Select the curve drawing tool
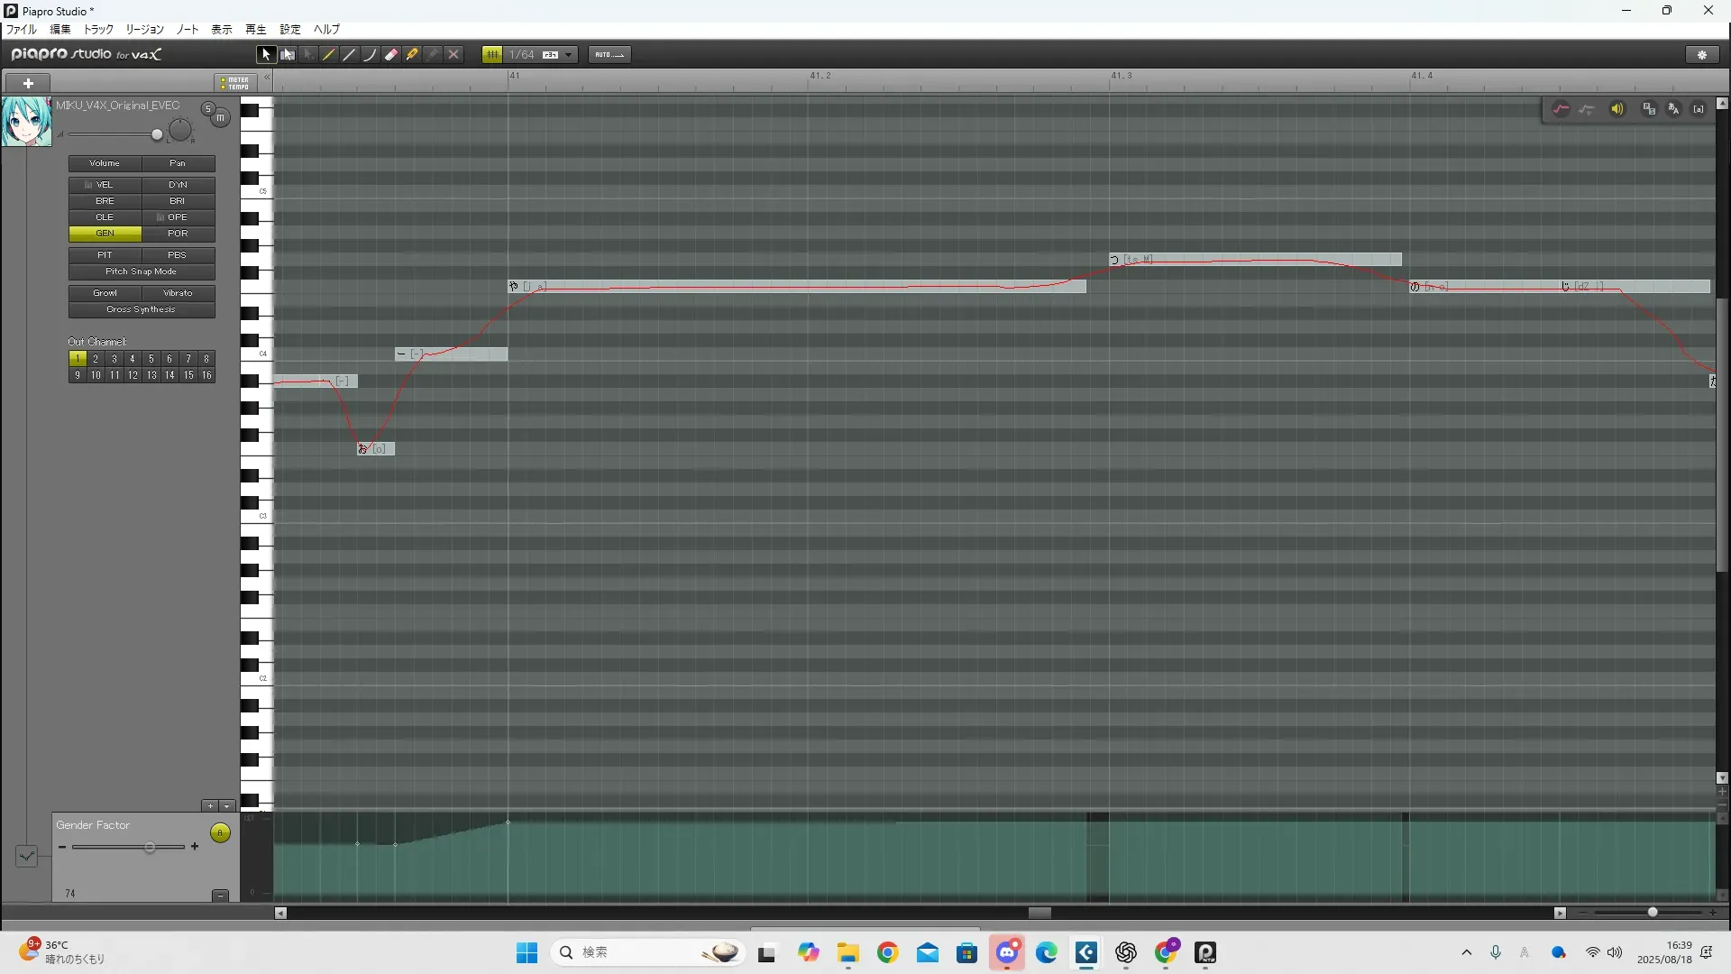The width and height of the screenshot is (1731, 974). coord(371,55)
